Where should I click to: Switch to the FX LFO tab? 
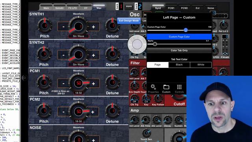(x=72, y=7)
